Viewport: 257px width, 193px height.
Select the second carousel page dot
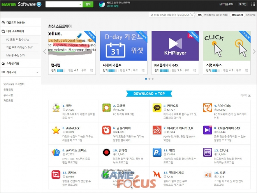[149, 79]
